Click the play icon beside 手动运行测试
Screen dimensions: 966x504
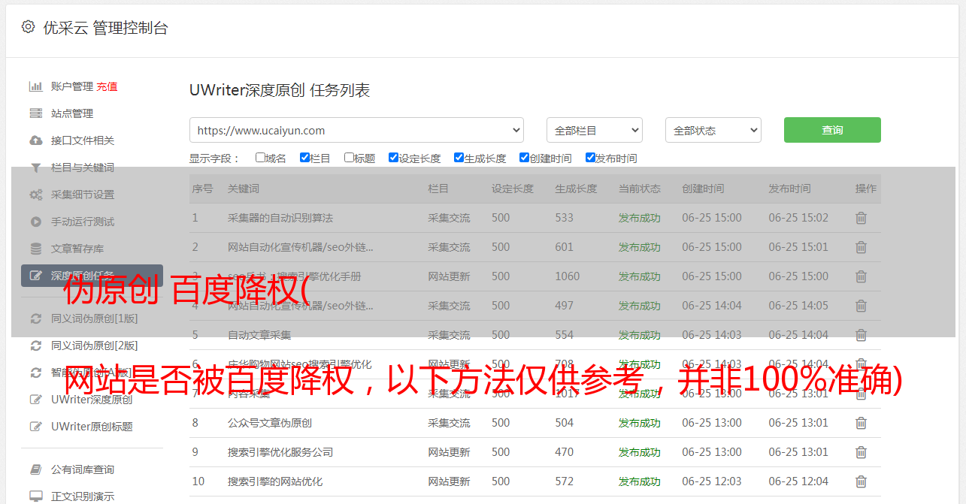pos(35,222)
